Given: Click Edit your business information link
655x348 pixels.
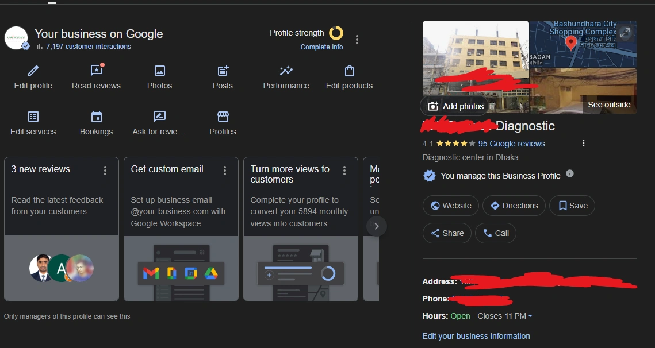Looking at the screenshot, I should pyautogui.click(x=476, y=336).
